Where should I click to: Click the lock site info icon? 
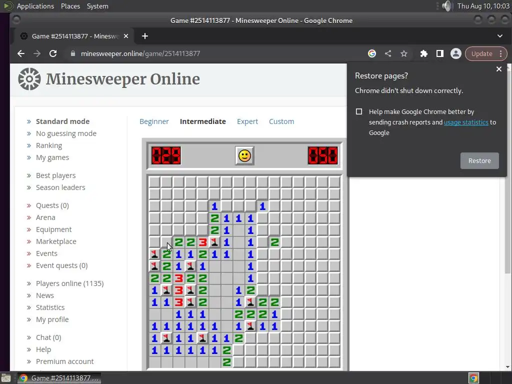(x=73, y=53)
